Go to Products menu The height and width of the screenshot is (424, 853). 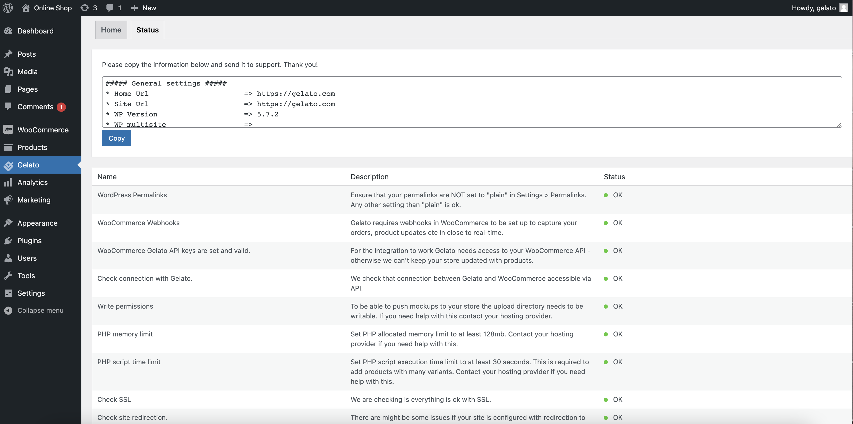[32, 147]
